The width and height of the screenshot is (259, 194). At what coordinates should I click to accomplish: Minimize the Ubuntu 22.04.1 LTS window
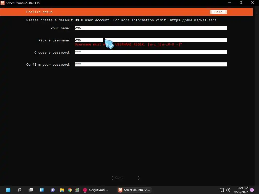(230, 3)
